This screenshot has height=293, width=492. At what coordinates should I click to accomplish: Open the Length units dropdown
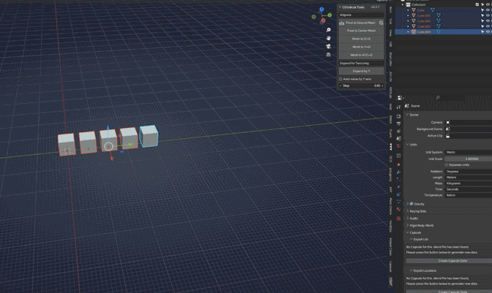pos(468,178)
